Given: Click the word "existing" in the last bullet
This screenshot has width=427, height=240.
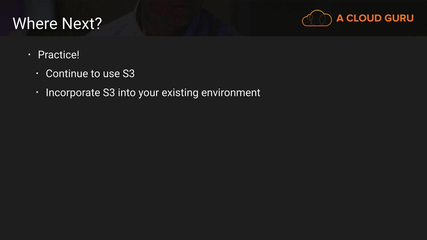Looking at the screenshot, I should pos(180,93).
